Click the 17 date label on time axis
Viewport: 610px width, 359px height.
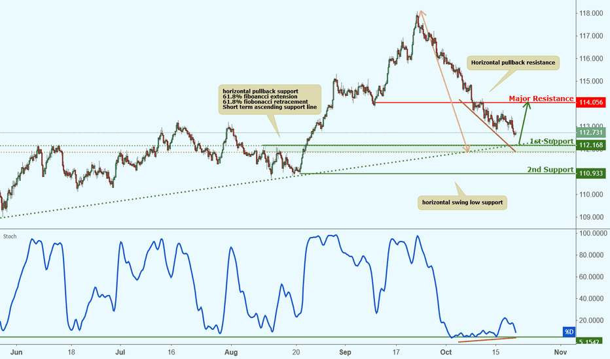pyautogui.click(x=396, y=352)
